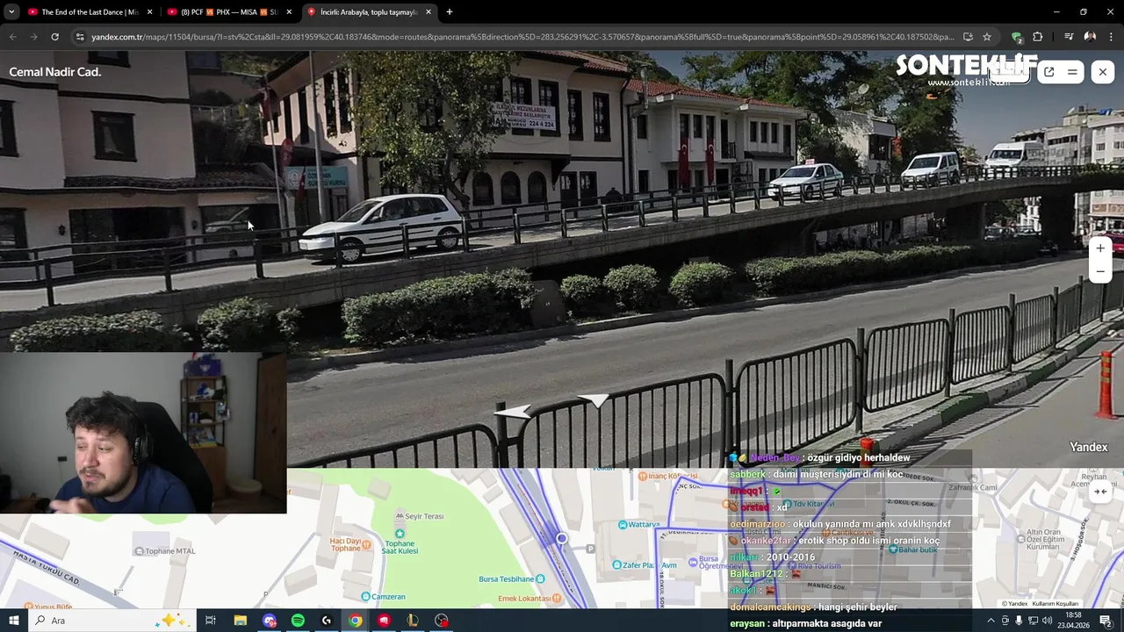Select Tophane MTAL on the minimap
The image size is (1124, 632).
point(164,551)
